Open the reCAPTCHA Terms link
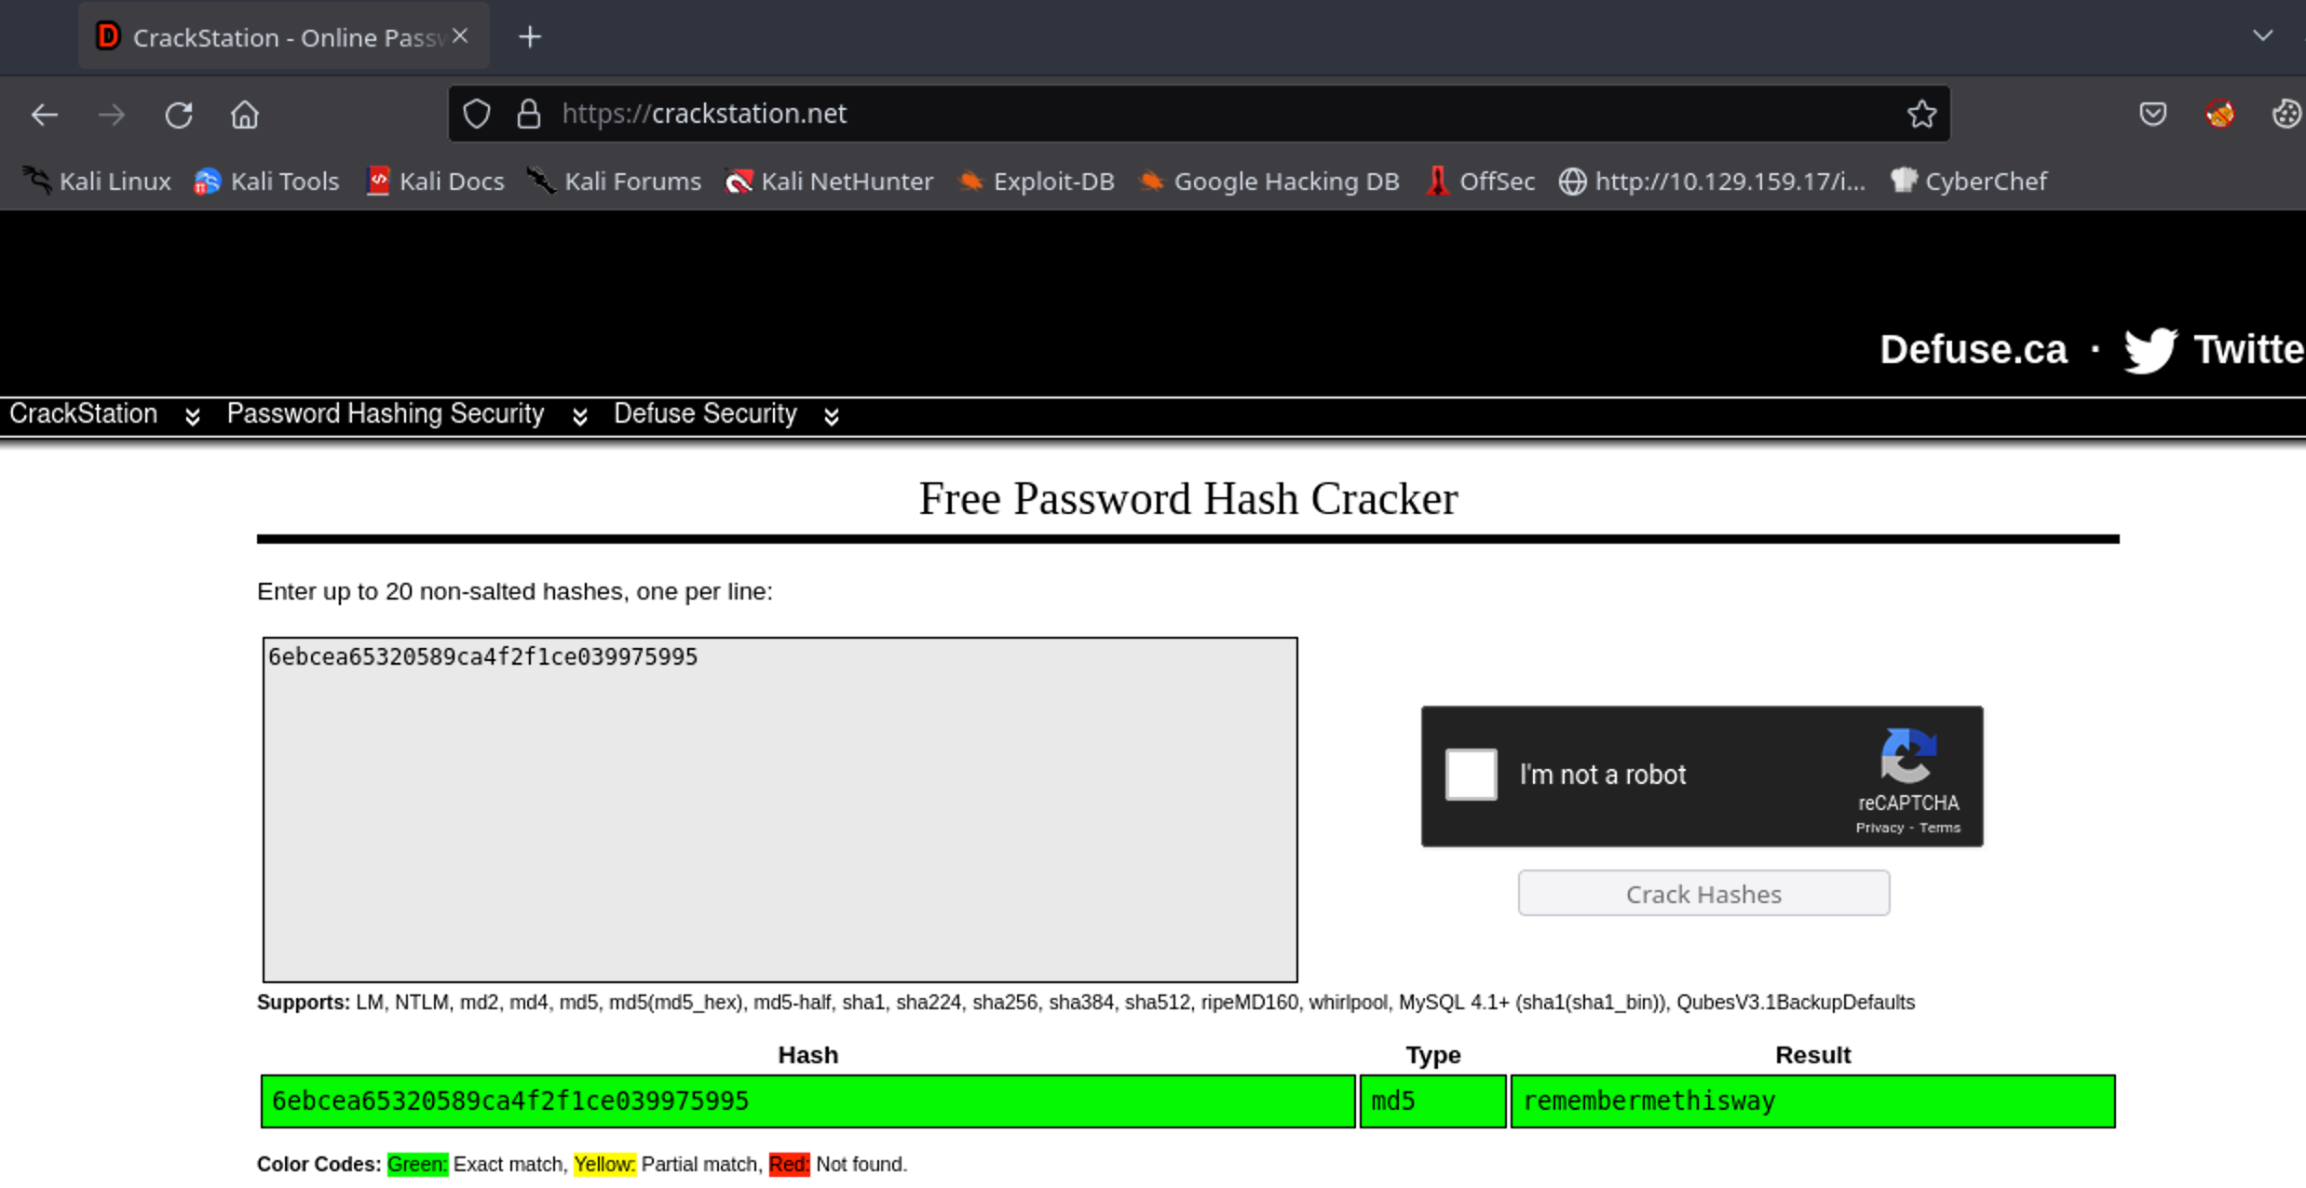This screenshot has height=1188, width=2306. point(1940,828)
